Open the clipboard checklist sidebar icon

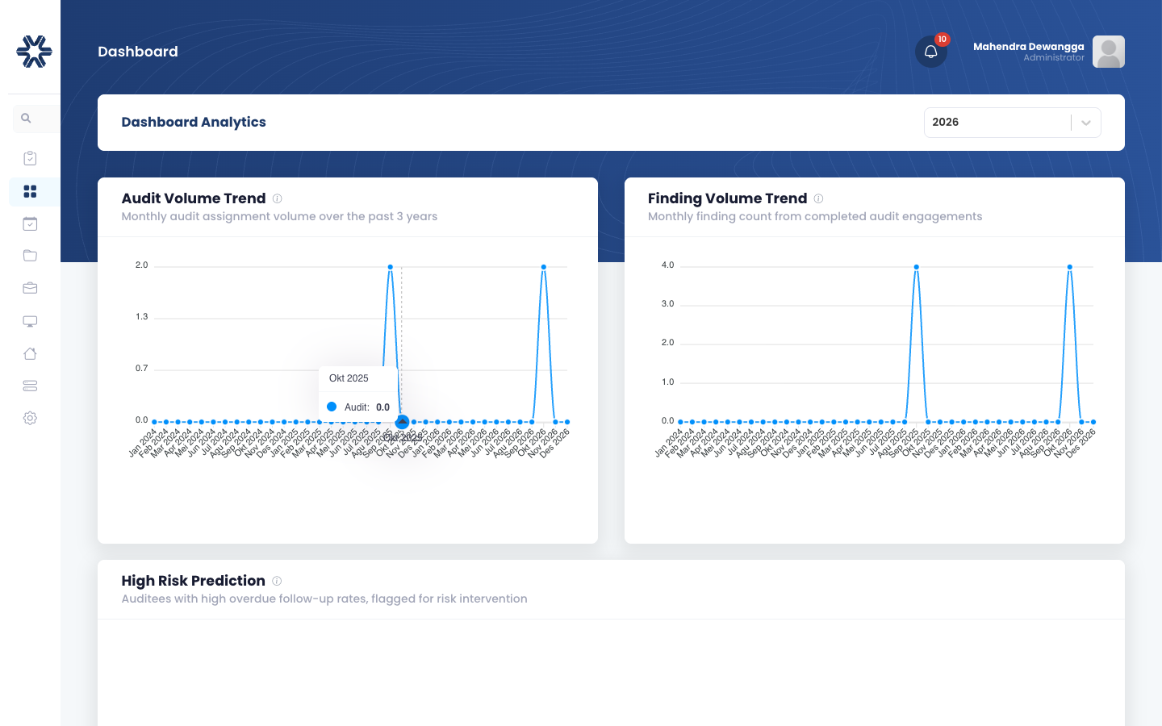(x=30, y=158)
